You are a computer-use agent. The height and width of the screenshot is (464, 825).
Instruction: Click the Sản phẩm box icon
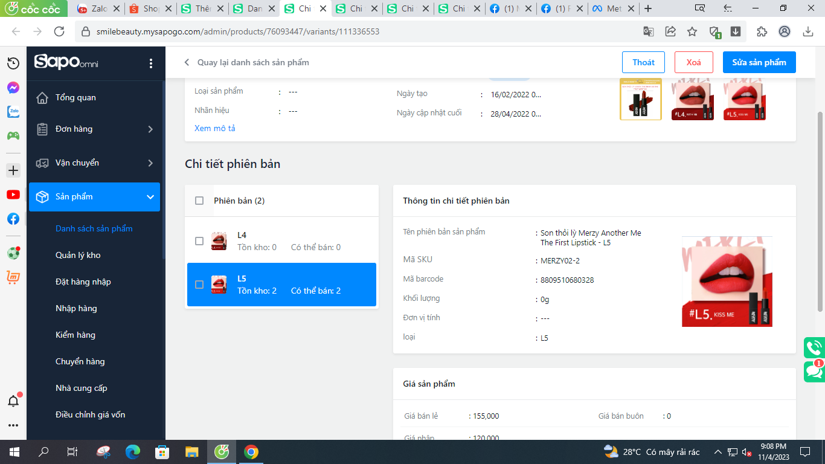coord(42,197)
